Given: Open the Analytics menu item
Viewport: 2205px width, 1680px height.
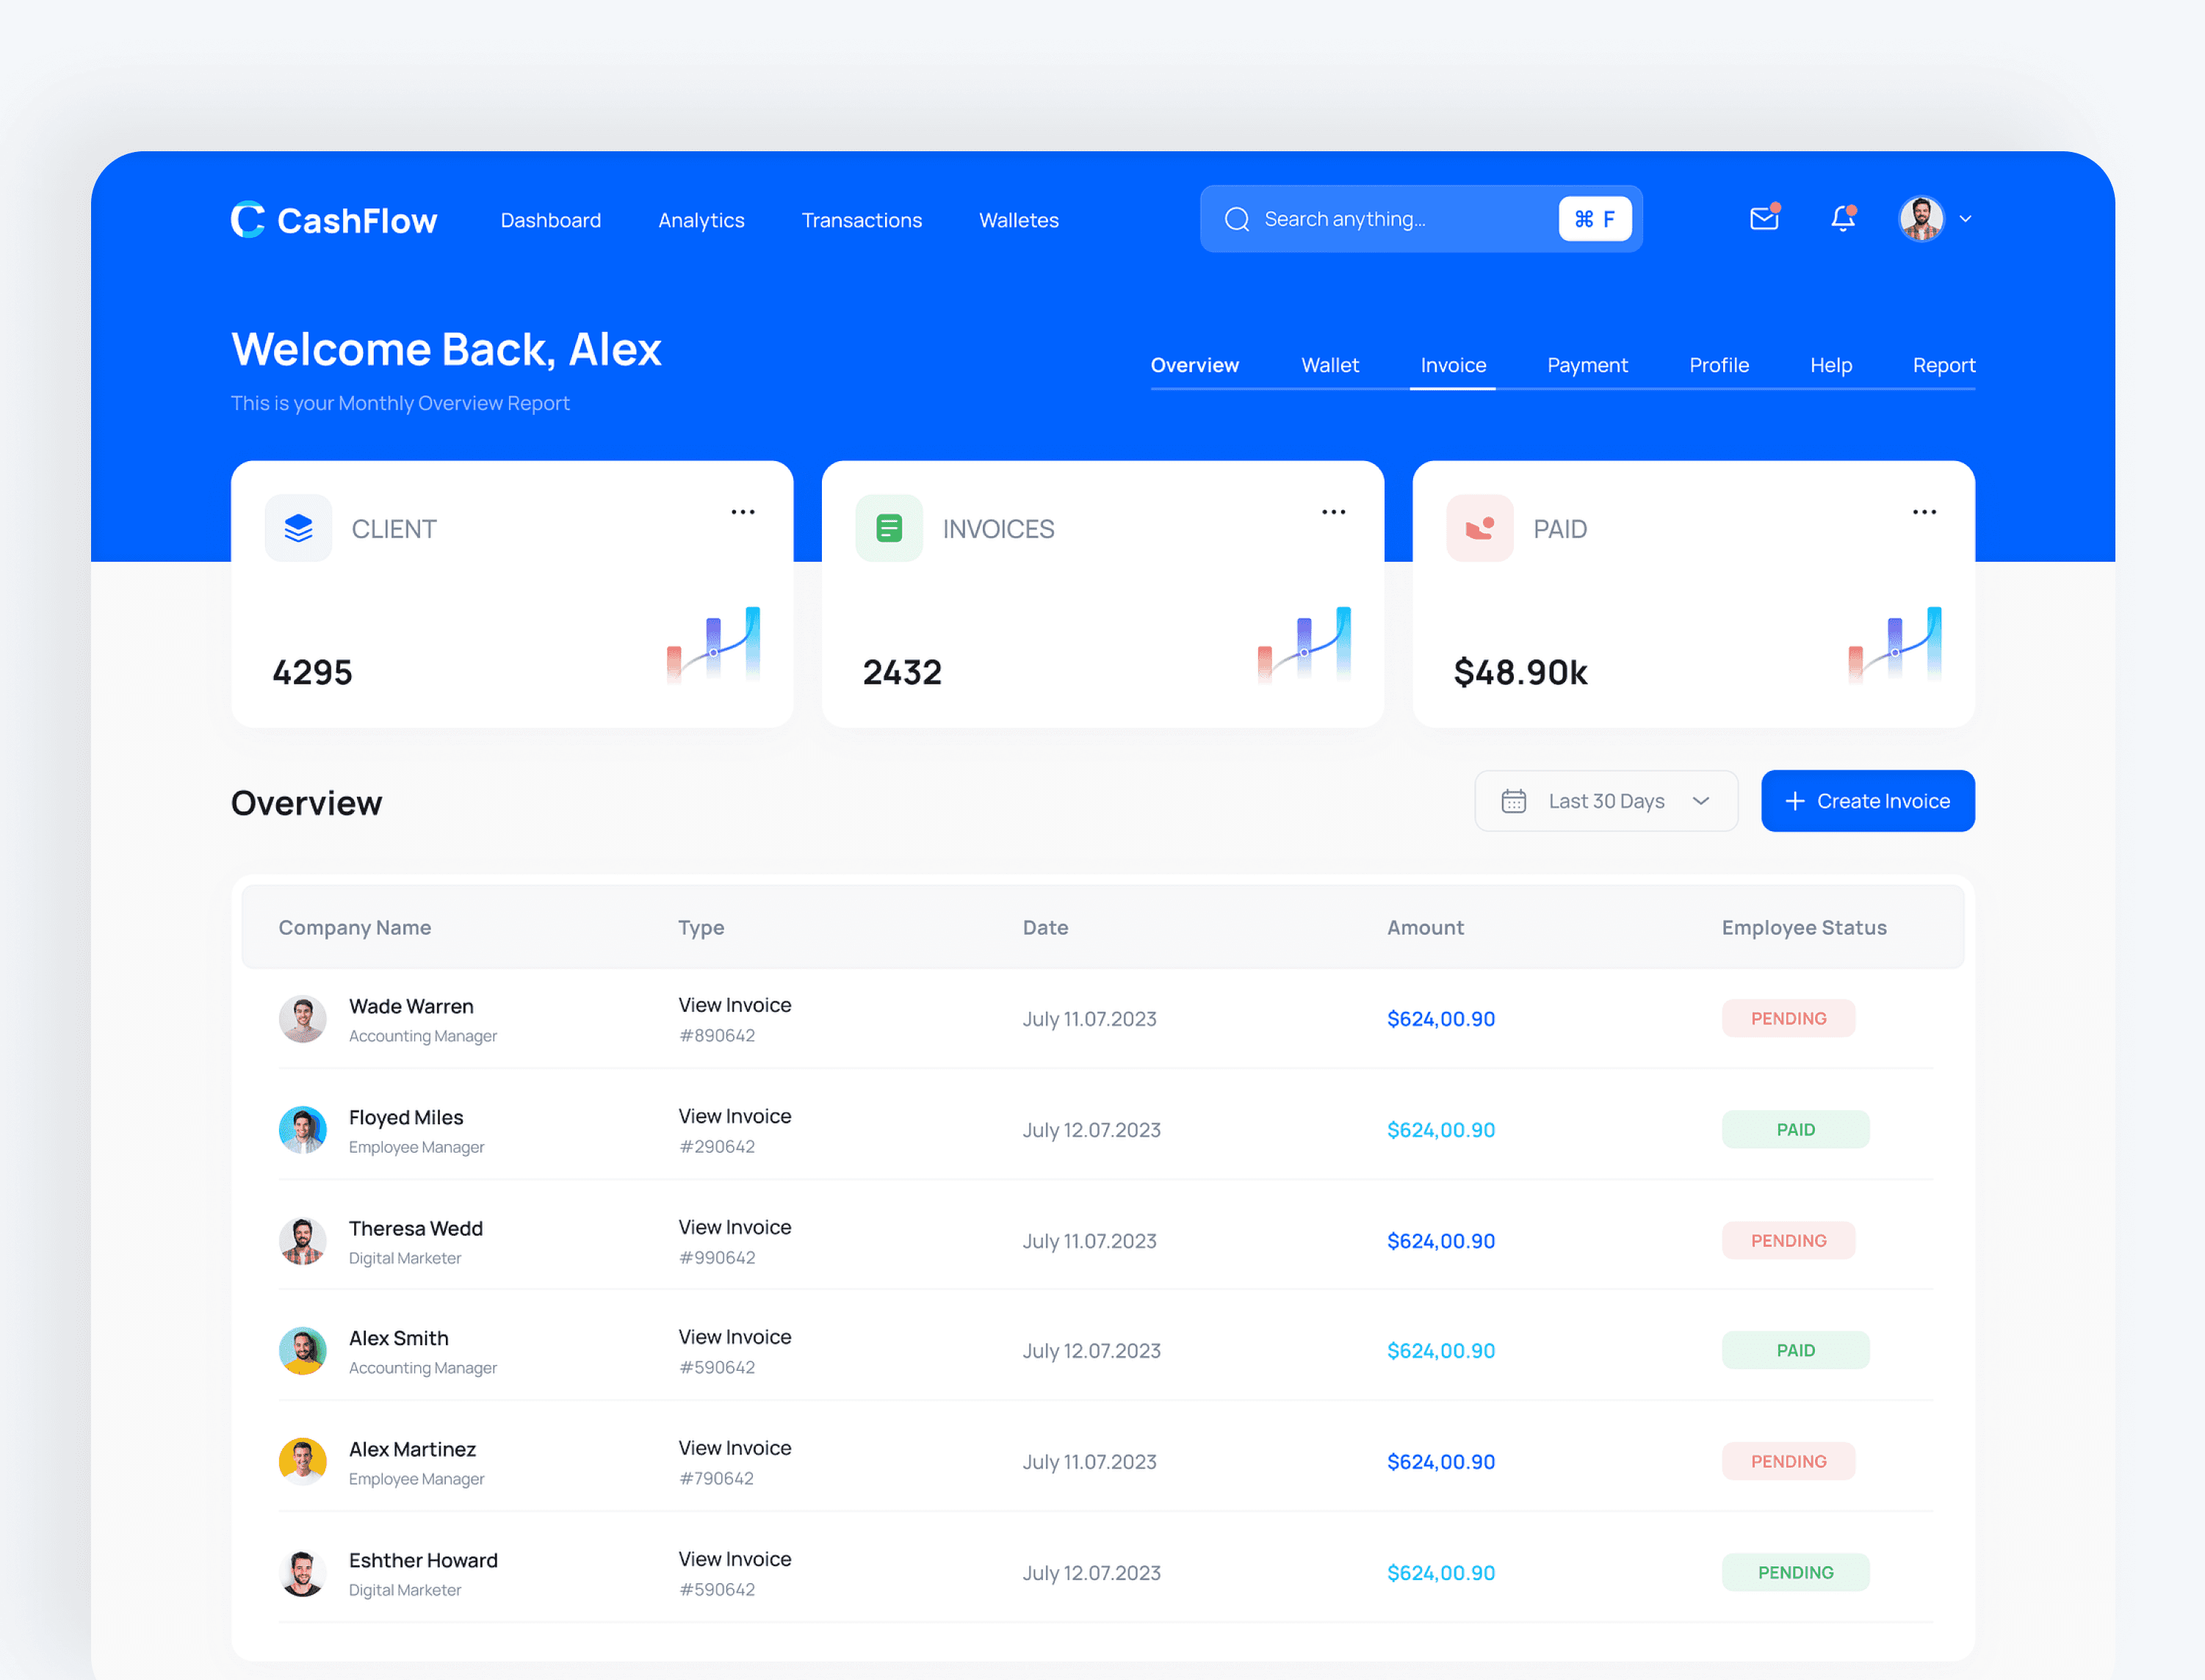Looking at the screenshot, I should click(x=700, y=220).
